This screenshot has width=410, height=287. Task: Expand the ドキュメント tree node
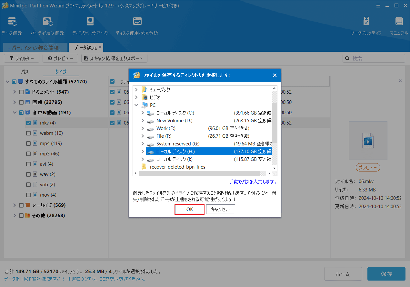click(x=15, y=92)
